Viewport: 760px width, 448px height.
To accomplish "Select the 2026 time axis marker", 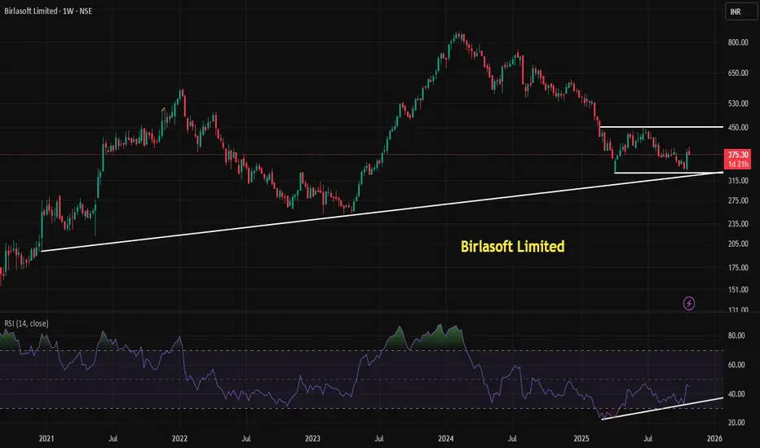I will tap(714, 439).
